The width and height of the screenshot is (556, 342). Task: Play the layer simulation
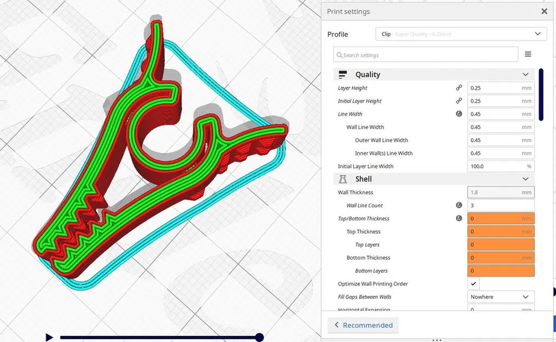point(49,338)
